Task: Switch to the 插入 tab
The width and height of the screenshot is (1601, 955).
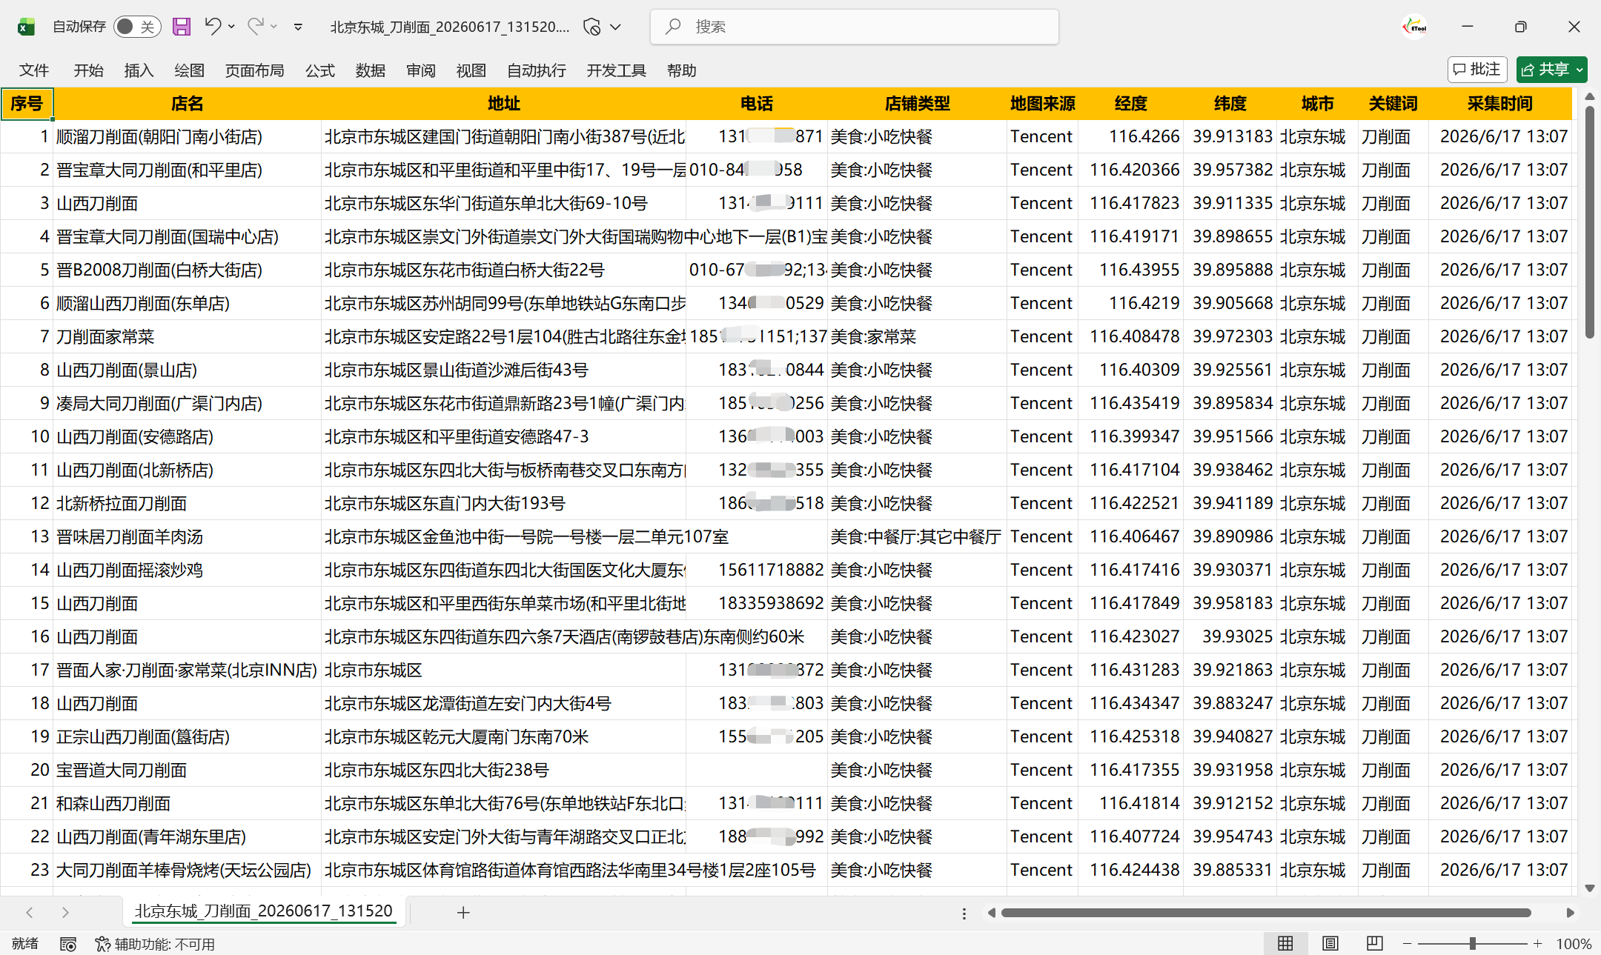Action: [139, 70]
